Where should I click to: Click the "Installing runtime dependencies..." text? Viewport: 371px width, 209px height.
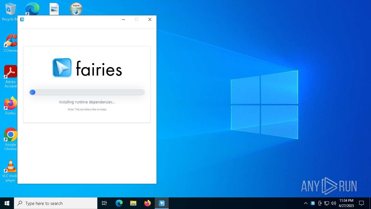[x=87, y=102]
